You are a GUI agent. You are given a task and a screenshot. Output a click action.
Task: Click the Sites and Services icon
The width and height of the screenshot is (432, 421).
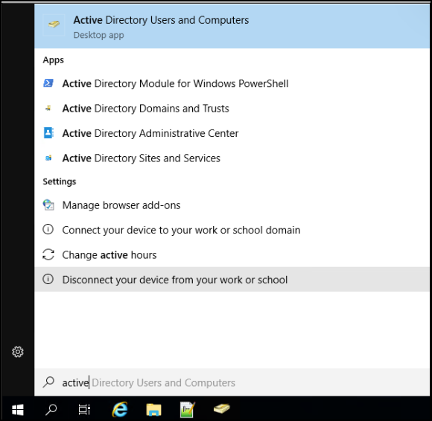[48, 158]
